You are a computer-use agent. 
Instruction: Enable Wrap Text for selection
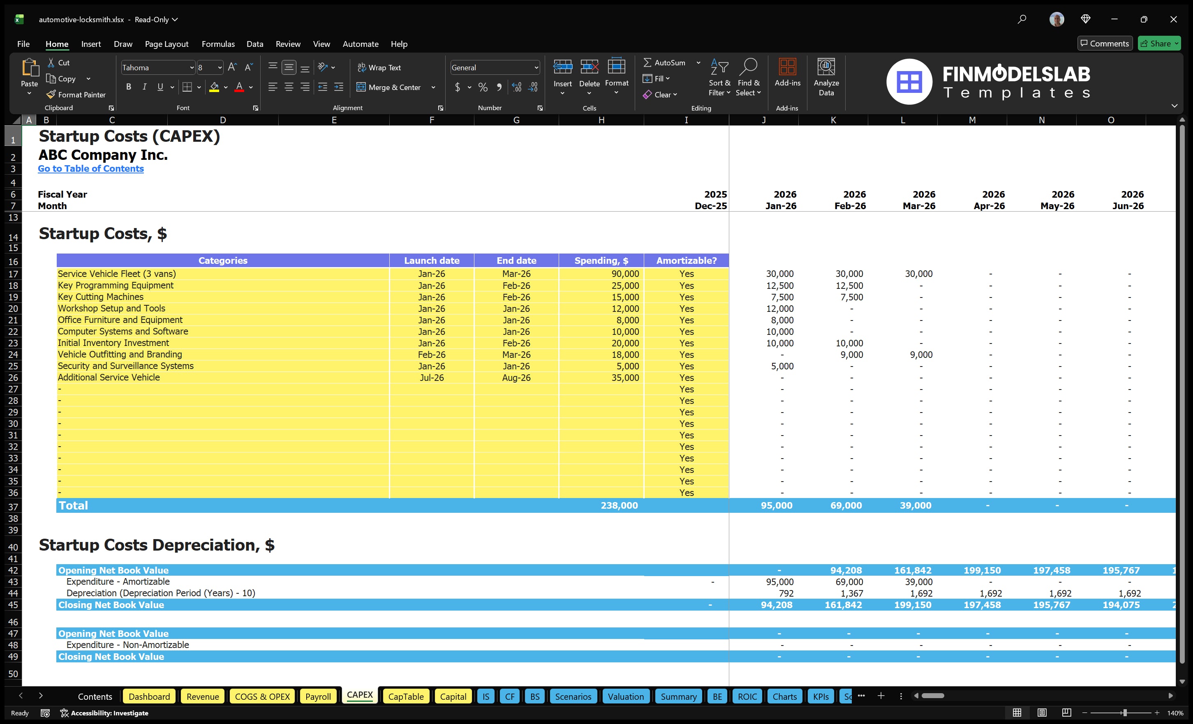click(380, 67)
